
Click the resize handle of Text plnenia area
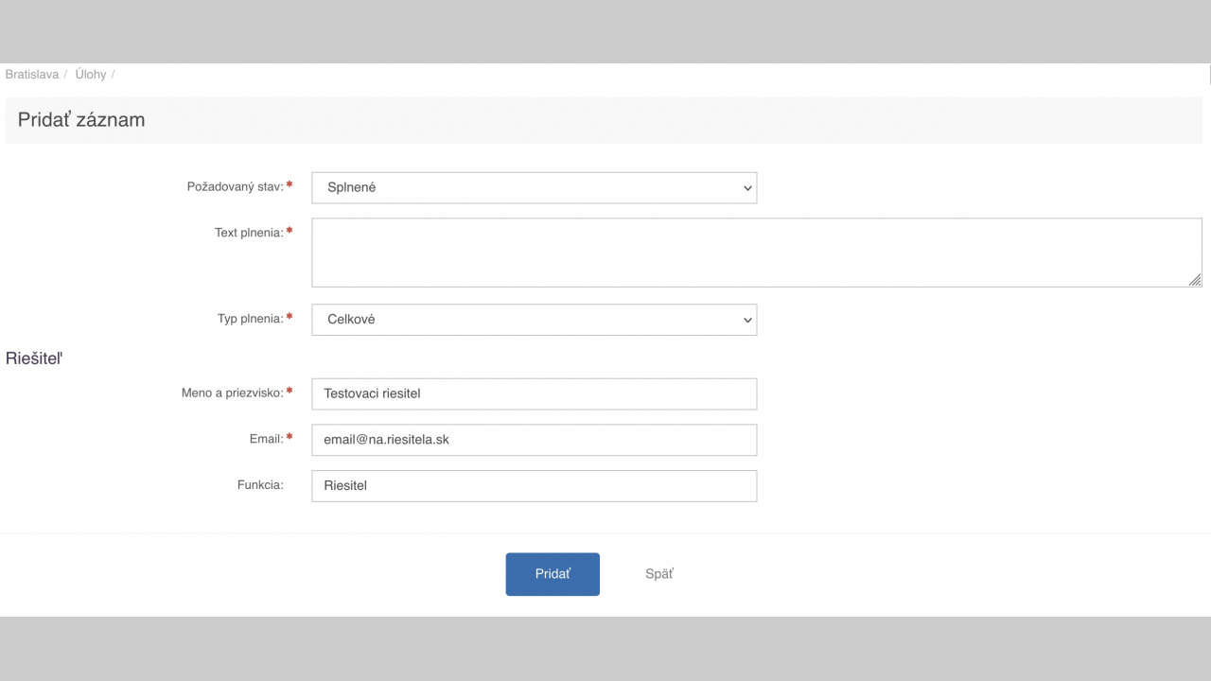[1195, 280]
